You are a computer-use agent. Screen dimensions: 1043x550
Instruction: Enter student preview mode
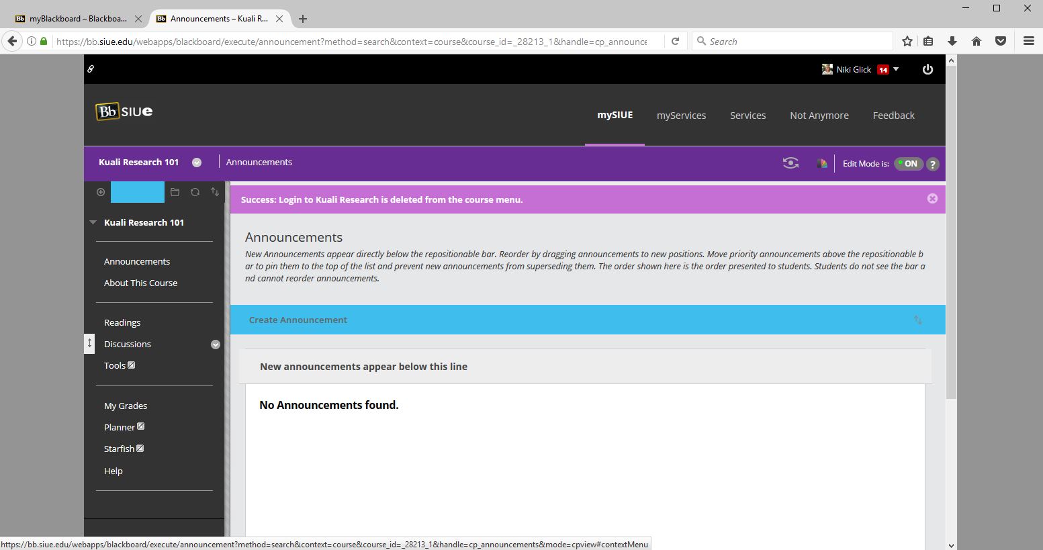coord(790,163)
